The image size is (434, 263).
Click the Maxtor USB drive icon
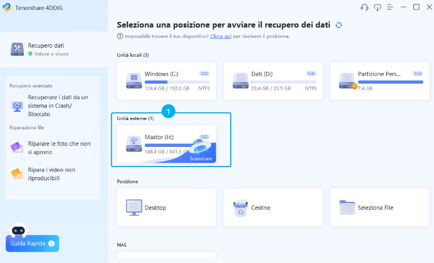(x=134, y=144)
